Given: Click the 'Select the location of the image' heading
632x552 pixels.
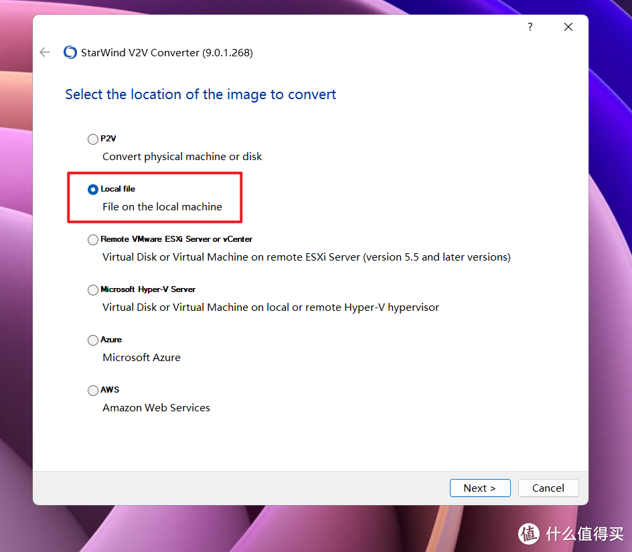Looking at the screenshot, I should coord(201,94).
